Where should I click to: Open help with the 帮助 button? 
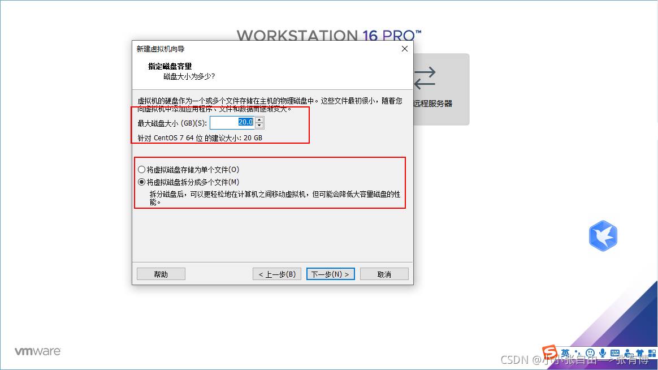pos(161,274)
